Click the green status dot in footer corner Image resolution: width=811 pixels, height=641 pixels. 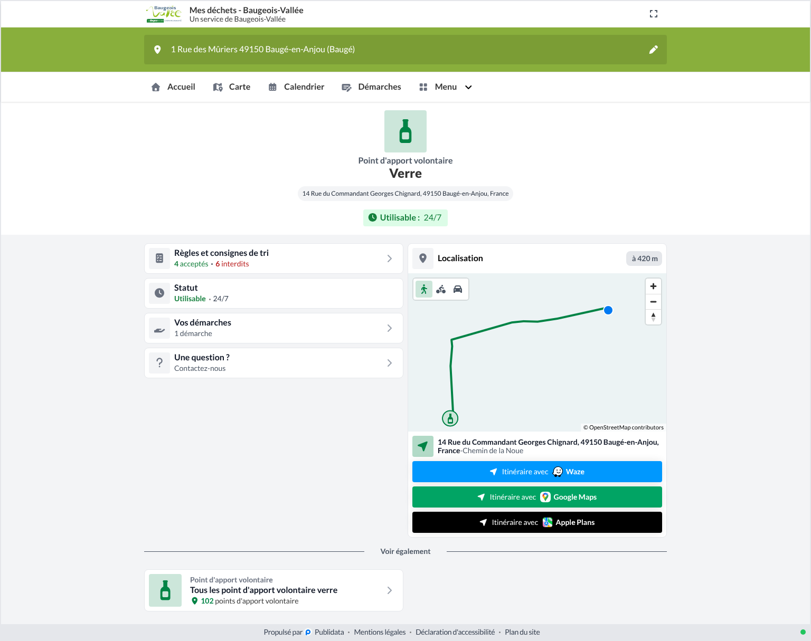(803, 632)
